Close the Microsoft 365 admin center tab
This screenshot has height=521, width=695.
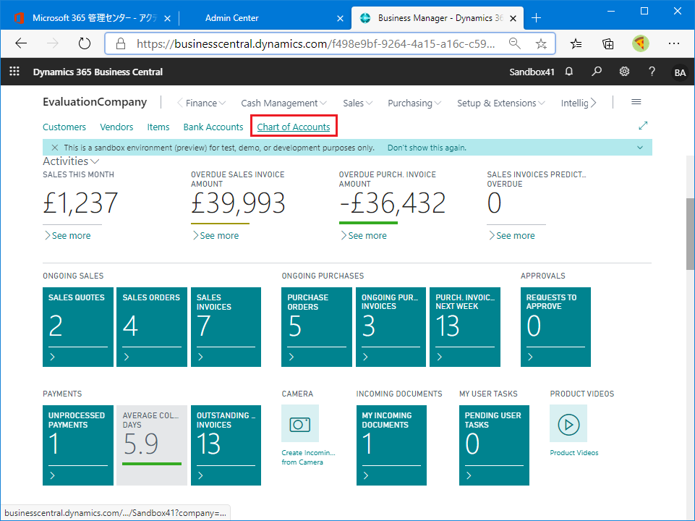click(168, 18)
